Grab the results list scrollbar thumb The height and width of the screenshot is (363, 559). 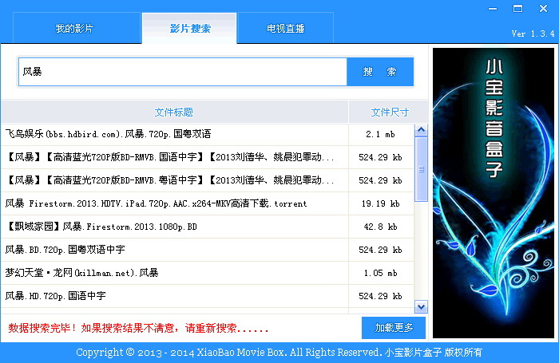click(421, 169)
